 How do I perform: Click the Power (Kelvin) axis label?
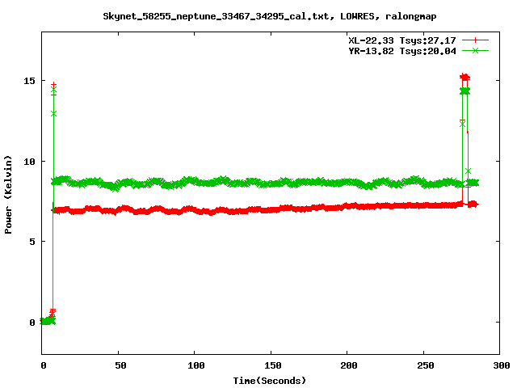pos(8,195)
